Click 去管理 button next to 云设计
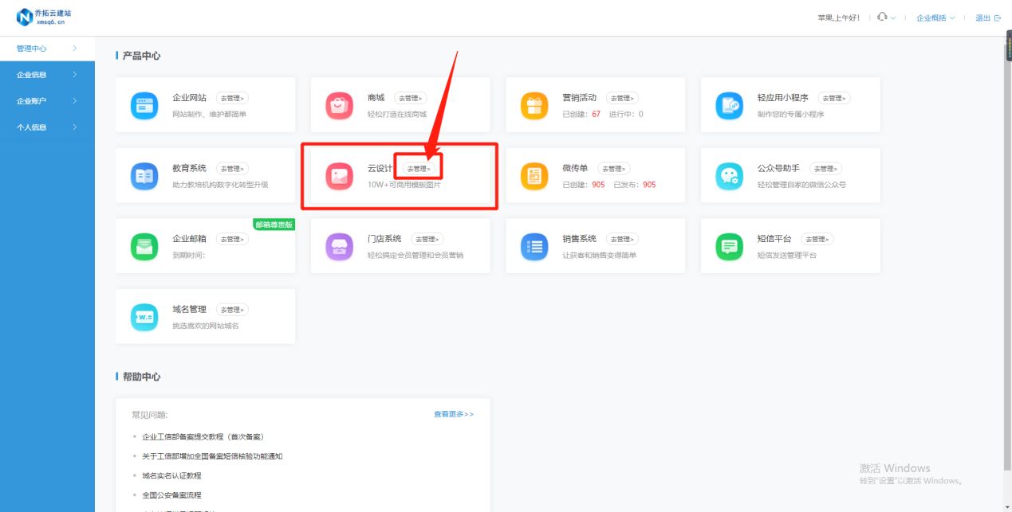 click(418, 169)
